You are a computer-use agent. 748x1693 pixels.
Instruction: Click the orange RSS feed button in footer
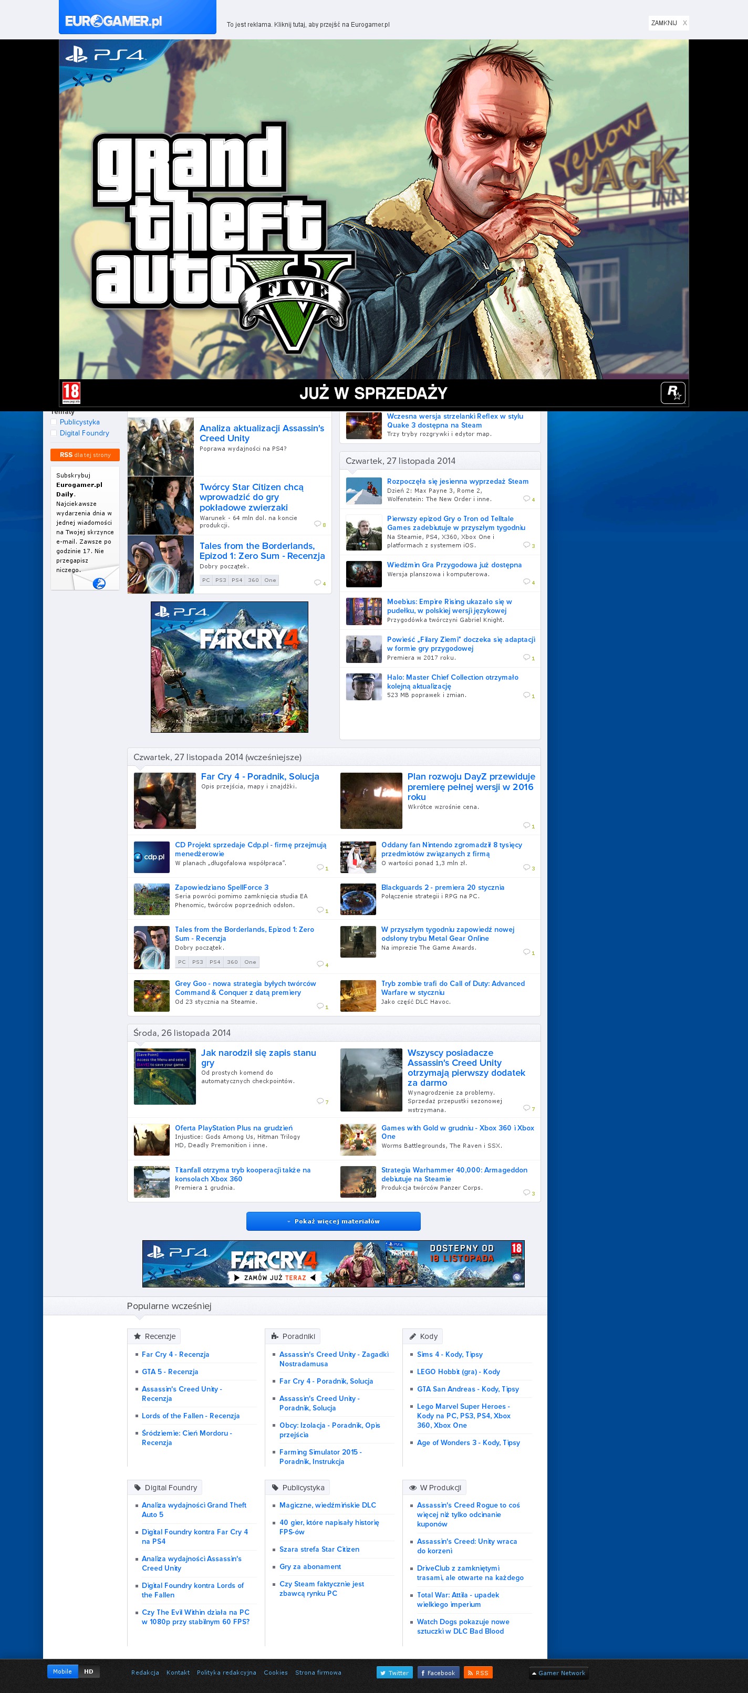478,1673
